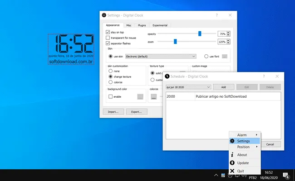Enable background color checkbox

click(110, 96)
